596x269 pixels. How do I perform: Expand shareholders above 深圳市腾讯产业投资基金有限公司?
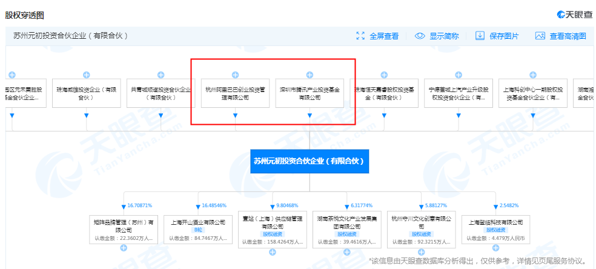point(310,75)
